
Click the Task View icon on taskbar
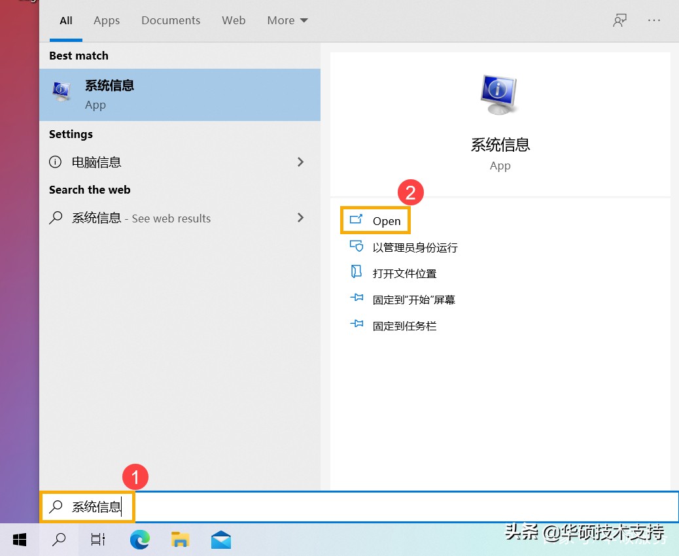97,540
